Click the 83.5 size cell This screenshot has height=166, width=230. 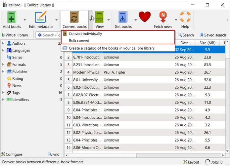pos(207,65)
